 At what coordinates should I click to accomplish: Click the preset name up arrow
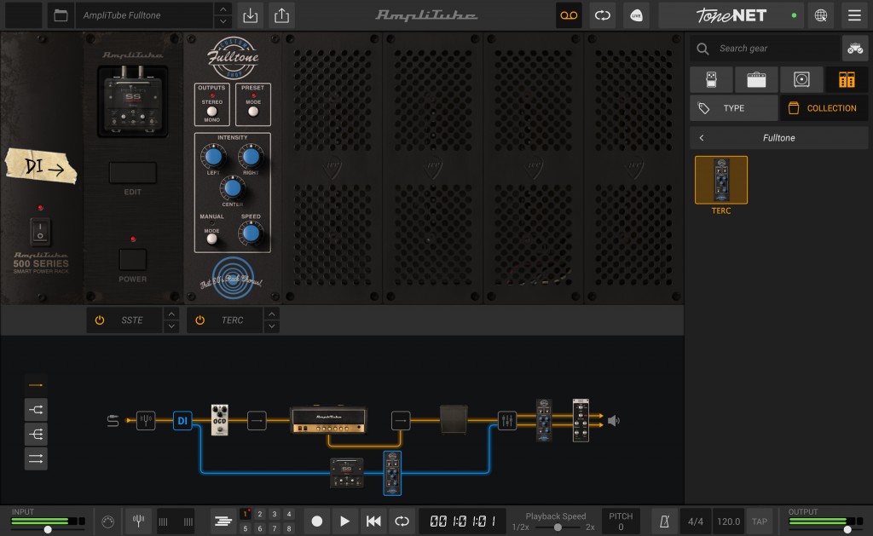(x=222, y=10)
